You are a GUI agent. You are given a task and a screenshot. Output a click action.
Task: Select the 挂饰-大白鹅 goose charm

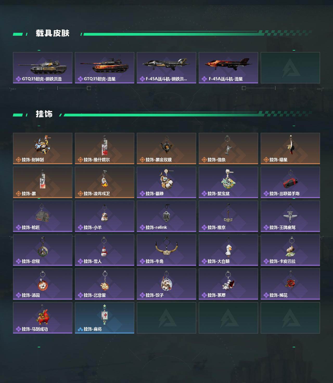click(x=228, y=250)
